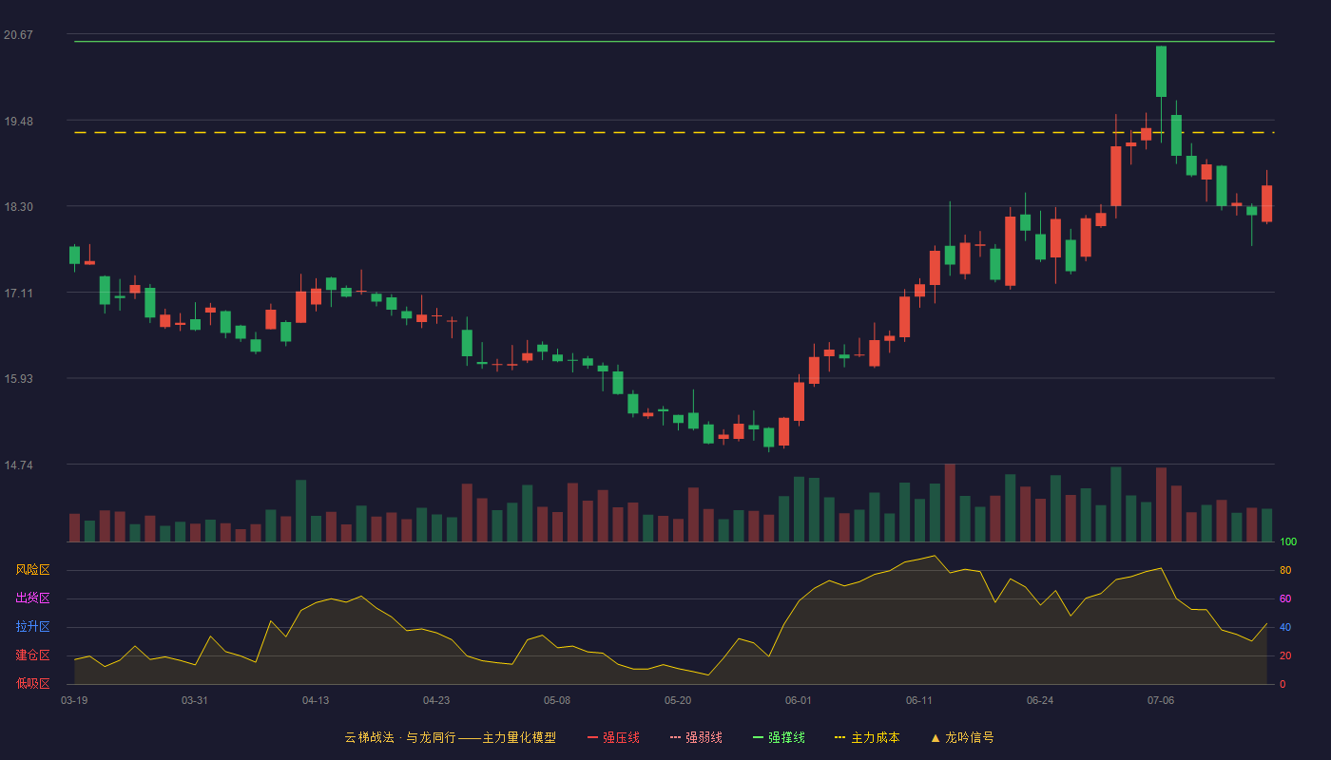Viewport: 1331px width, 760px height.
Task: Click the 100 indicator scale label
Action: point(1288,542)
